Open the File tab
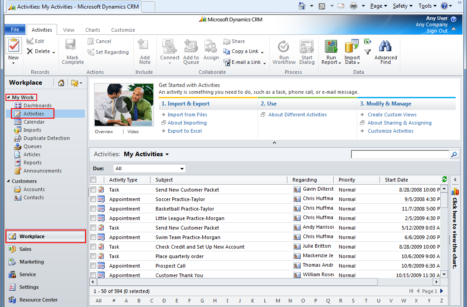467x307 pixels. pos(15,29)
